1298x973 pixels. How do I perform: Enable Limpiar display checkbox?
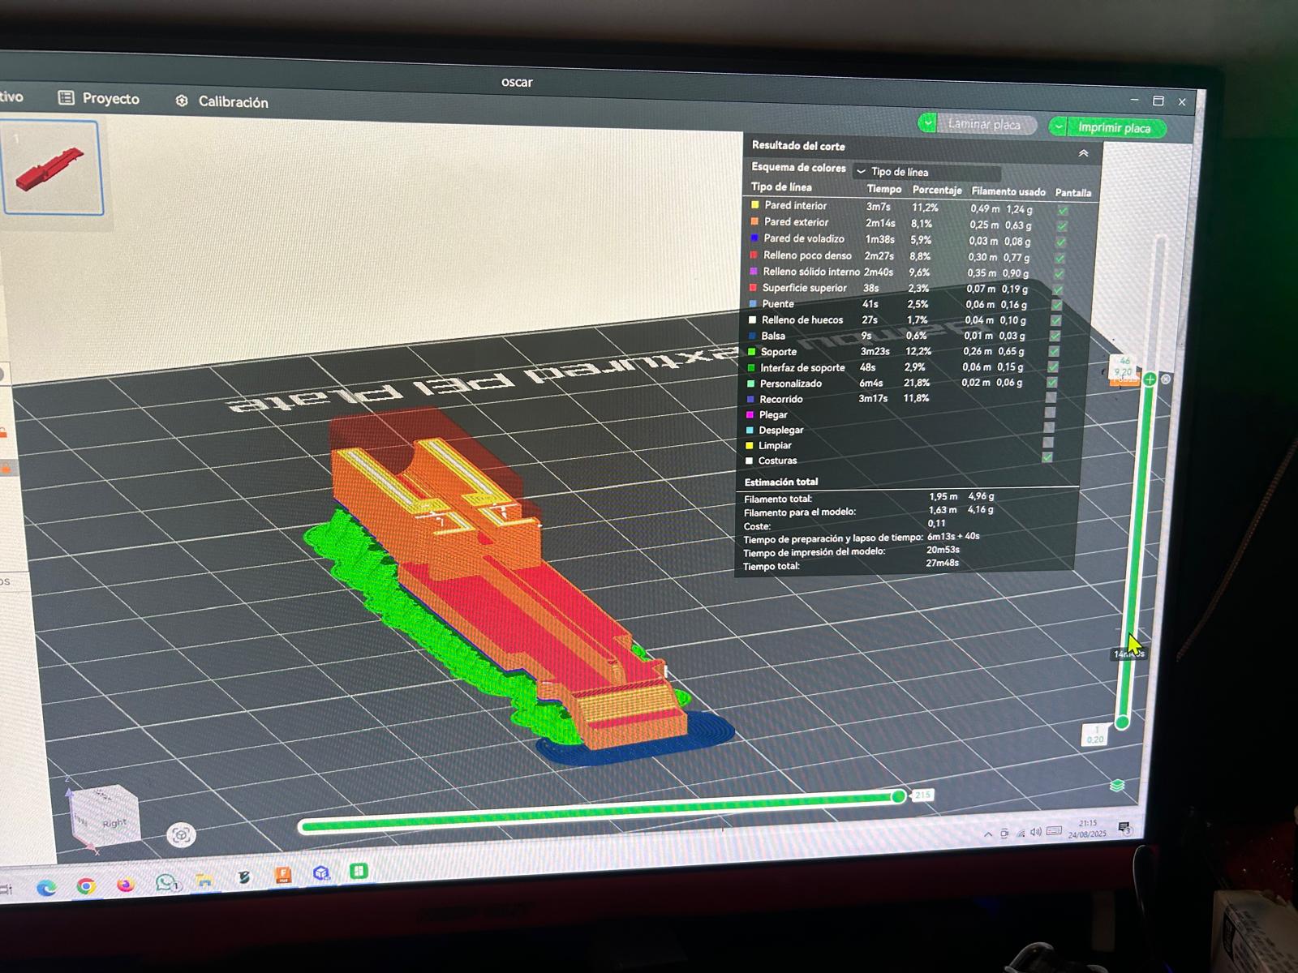pyautogui.click(x=1048, y=443)
